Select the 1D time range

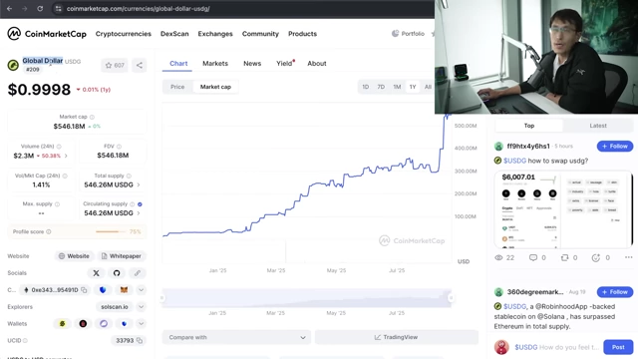coord(366,87)
